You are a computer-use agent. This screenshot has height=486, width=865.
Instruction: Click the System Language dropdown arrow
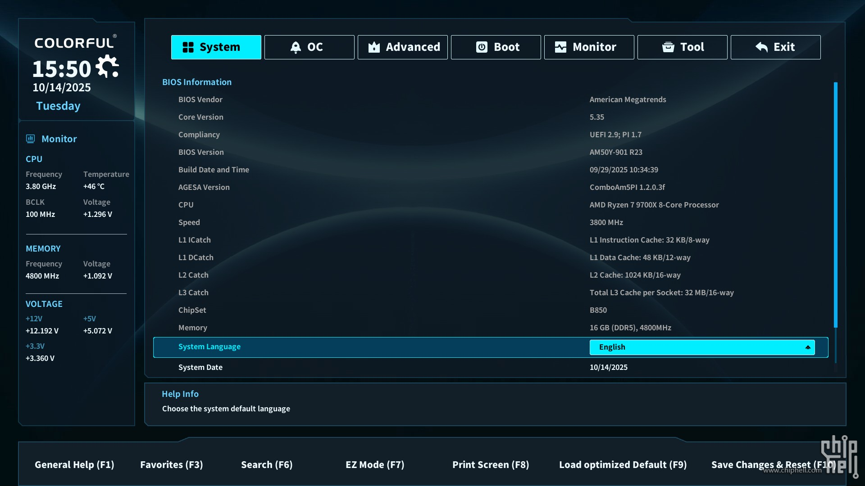808,347
